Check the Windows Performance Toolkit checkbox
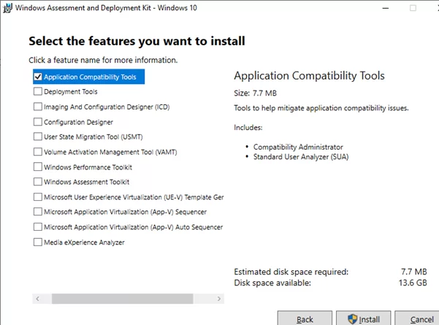 click(x=38, y=167)
